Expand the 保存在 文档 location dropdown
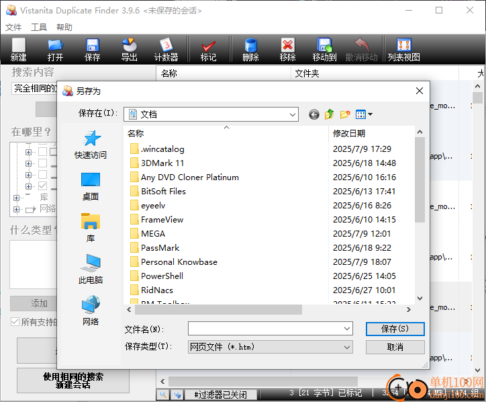Viewport: 486px width, 402px height. tap(292, 114)
